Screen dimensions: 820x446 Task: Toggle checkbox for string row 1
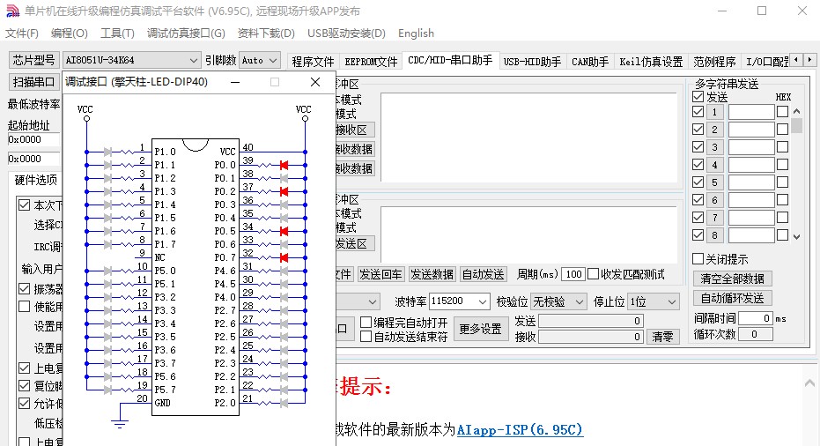(x=698, y=111)
